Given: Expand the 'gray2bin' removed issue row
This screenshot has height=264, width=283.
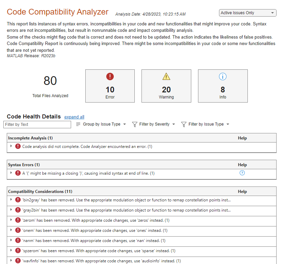Looking at the screenshot, I should pos(10,210).
